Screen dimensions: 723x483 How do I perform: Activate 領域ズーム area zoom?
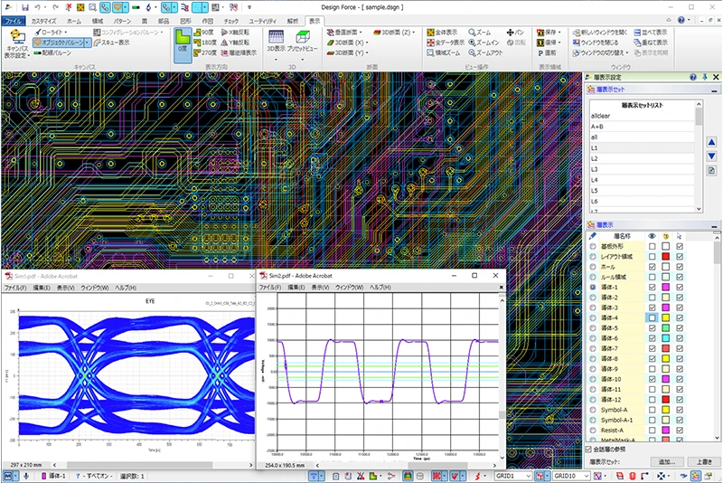point(443,52)
